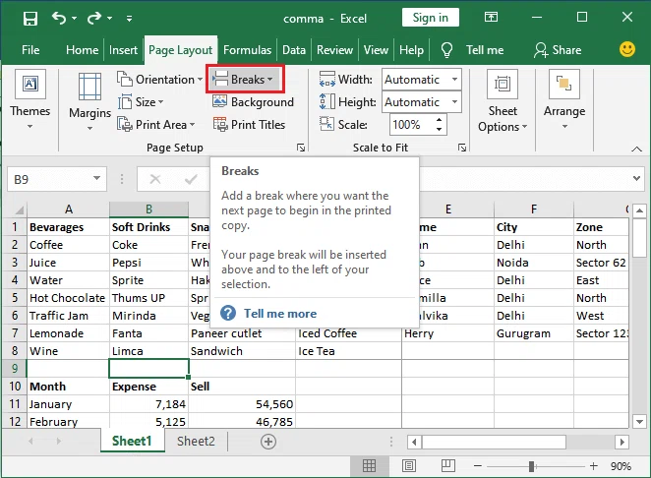This screenshot has height=478, width=651.
Task: Select the Sheet1 tab
Action: 132,441
